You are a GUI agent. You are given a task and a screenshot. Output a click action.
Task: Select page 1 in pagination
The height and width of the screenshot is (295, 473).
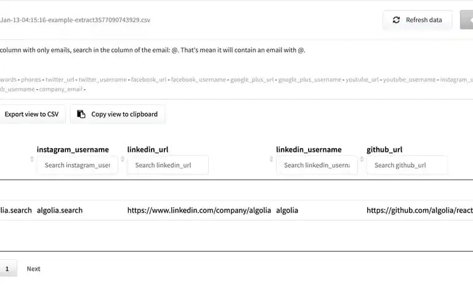coord(7,269)
